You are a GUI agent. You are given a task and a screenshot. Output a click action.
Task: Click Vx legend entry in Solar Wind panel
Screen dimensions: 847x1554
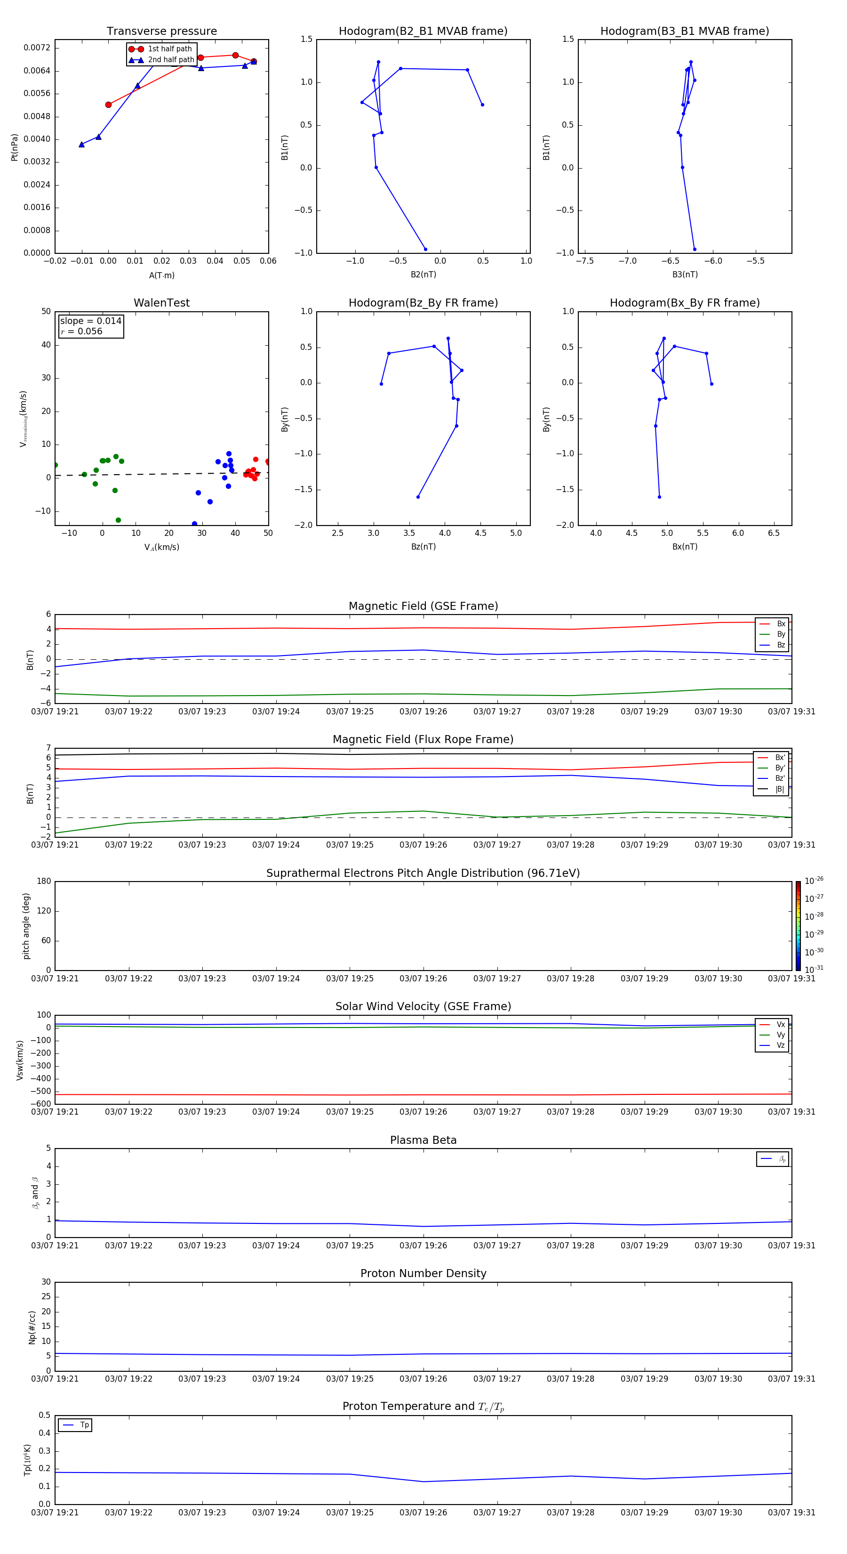(772, 1024)
